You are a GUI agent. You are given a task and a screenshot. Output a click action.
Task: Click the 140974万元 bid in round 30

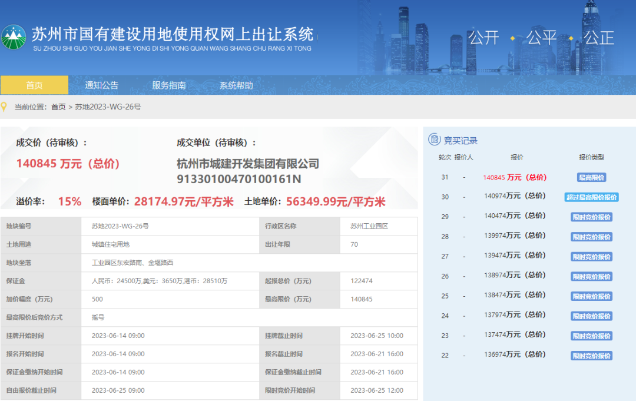[x=515, y=196]
